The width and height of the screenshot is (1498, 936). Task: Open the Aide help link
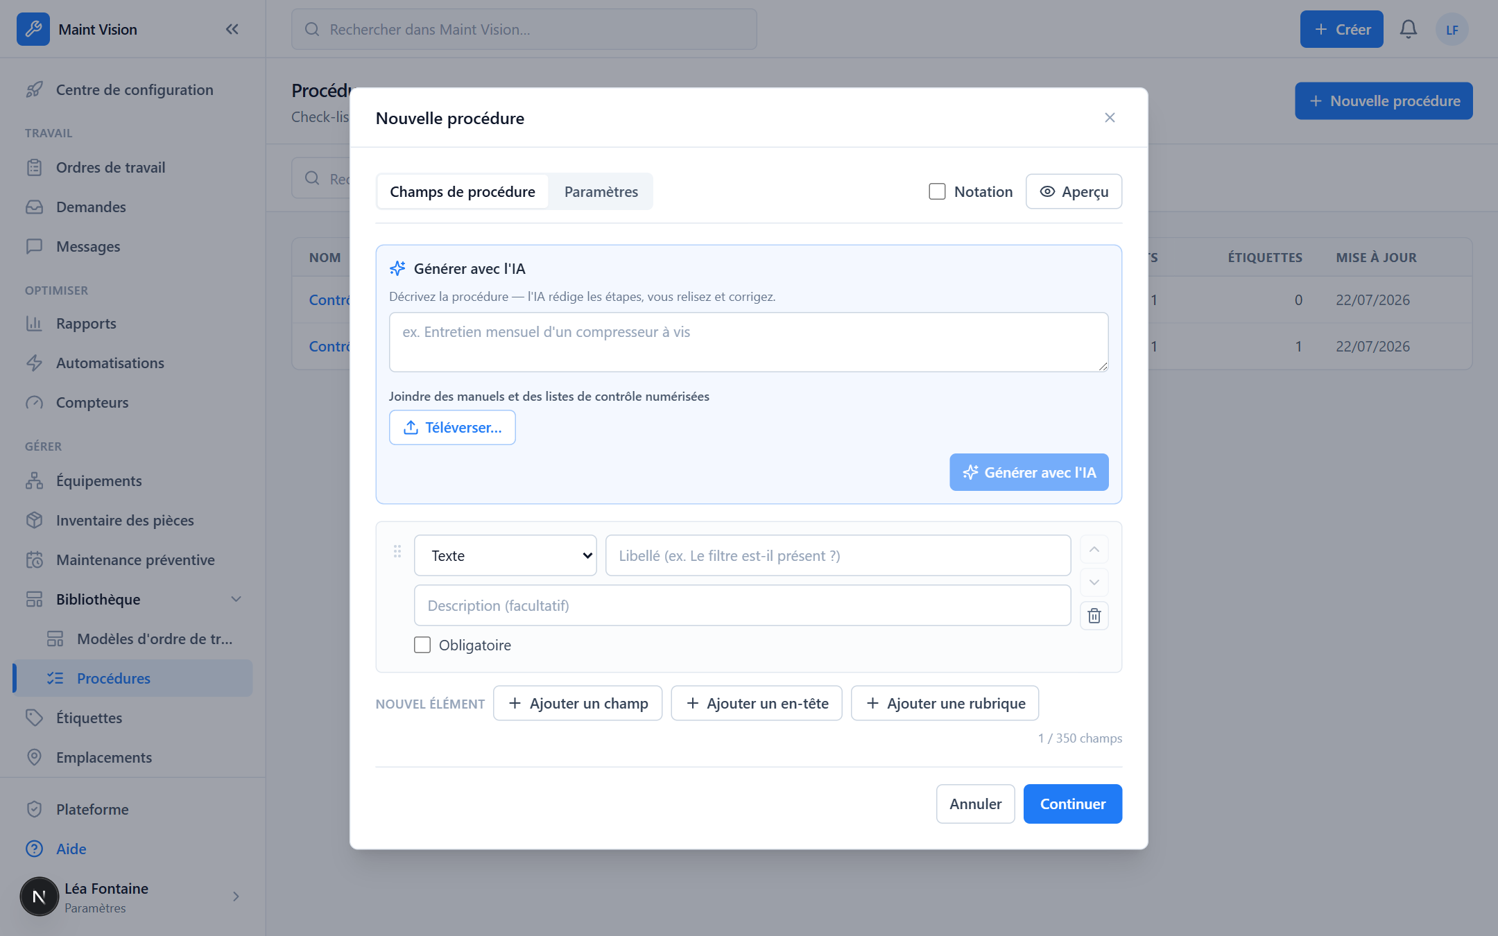click(x=132, y=849)
